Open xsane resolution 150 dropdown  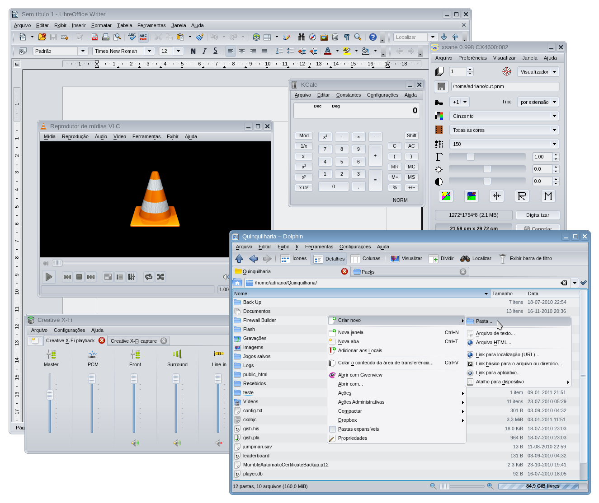(x=504, y=144)
